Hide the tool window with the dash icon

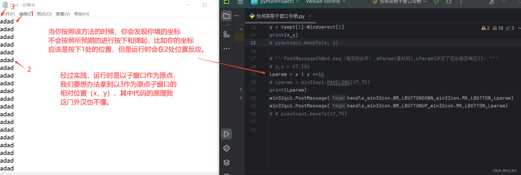tap(237, 16)
